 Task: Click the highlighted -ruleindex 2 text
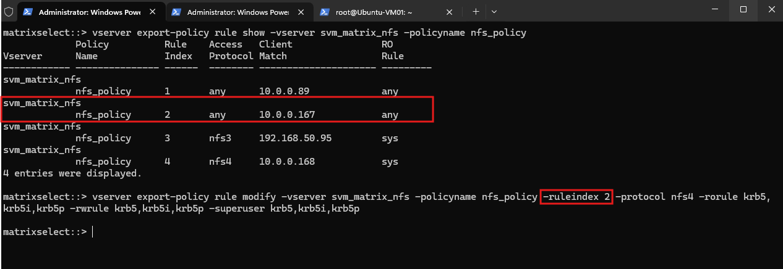point(576,197)
